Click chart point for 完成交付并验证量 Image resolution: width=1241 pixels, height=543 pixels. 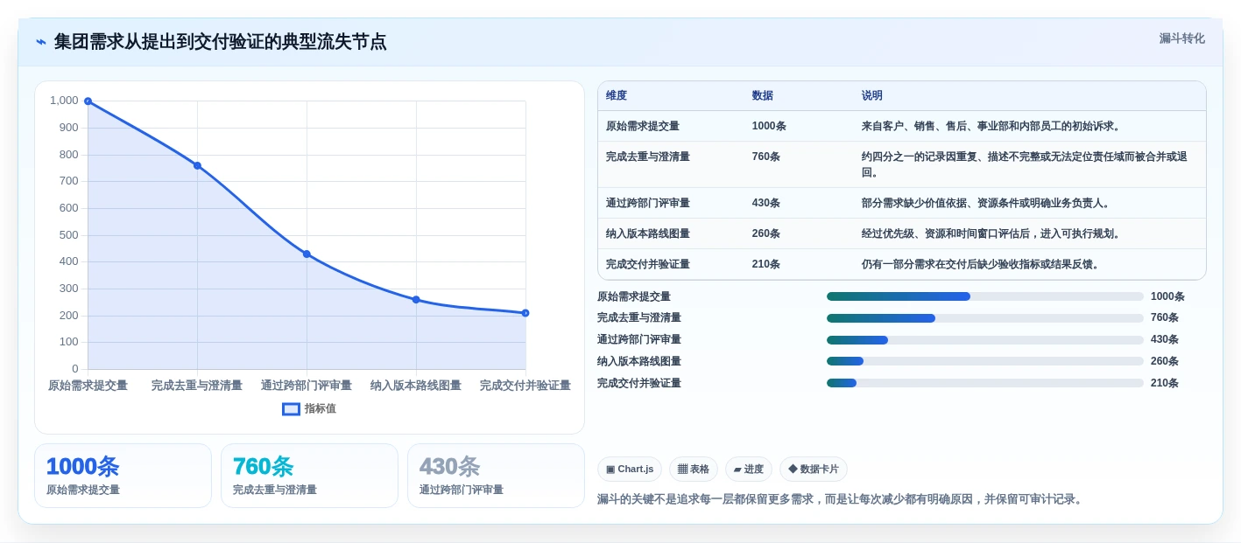tap(525, 312)
